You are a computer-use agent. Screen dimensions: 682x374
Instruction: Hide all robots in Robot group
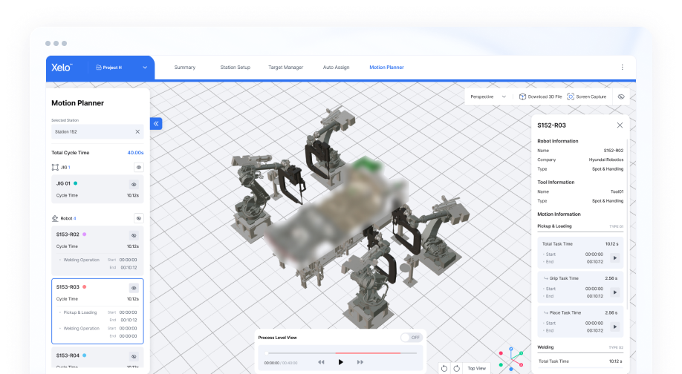[138, 218]
